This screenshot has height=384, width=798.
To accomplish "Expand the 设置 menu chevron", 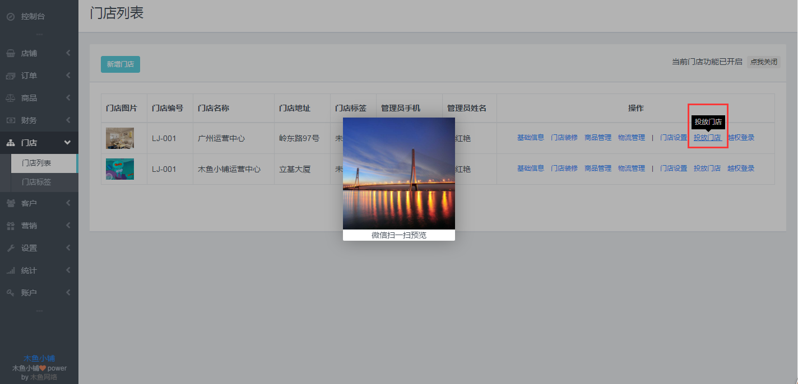I will pyautogui.click(x=68, y=248).
